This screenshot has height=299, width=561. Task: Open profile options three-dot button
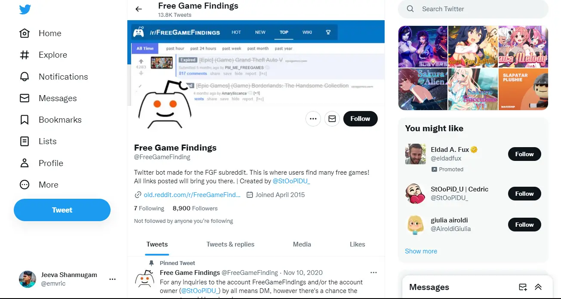(313, 119)
